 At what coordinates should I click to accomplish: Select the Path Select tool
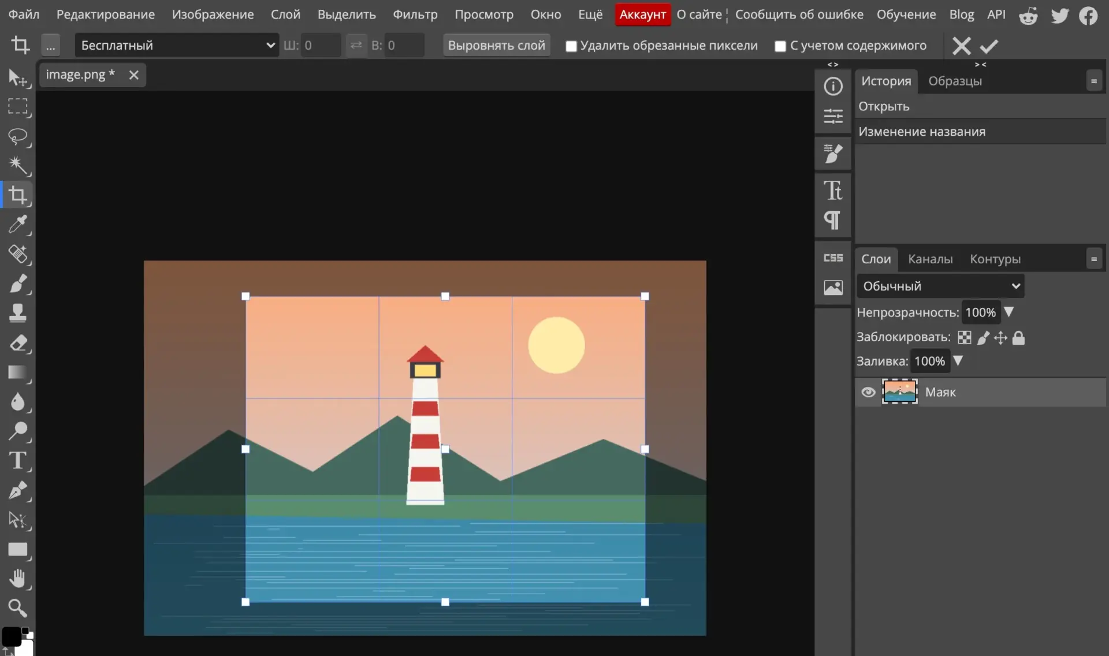(18, 520)
